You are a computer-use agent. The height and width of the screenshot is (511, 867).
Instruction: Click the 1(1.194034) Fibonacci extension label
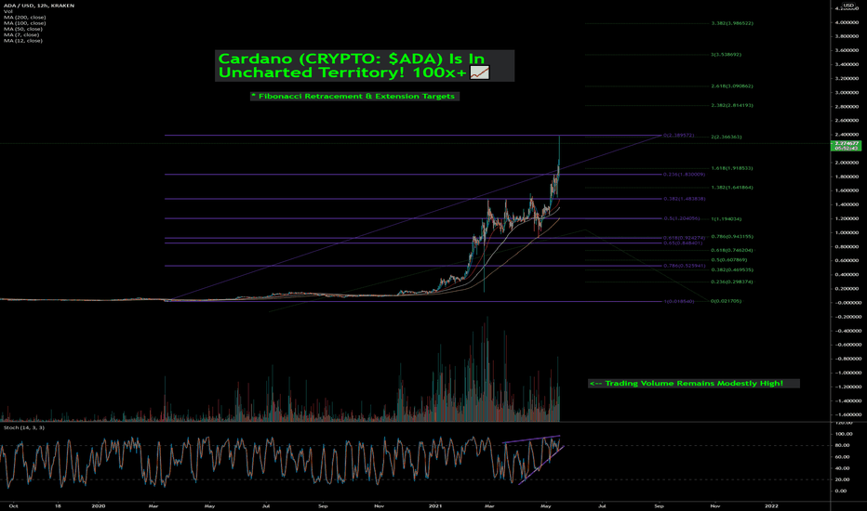click(727, 219)
